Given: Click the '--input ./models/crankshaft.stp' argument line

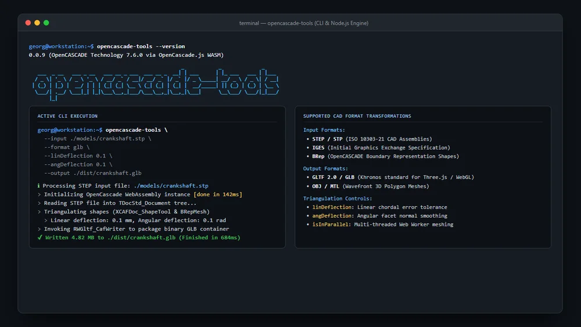Looking at the screenshot, I should coord(98,138).
